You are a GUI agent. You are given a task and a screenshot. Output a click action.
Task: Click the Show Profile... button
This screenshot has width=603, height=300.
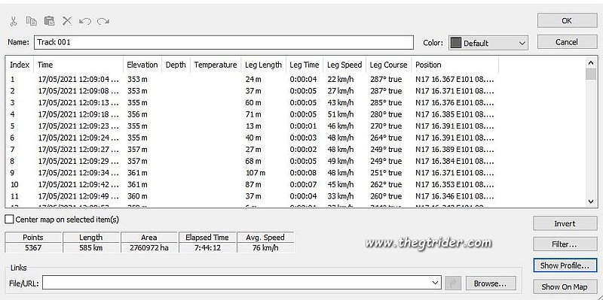pyautogui.click(x=565, y=265)
